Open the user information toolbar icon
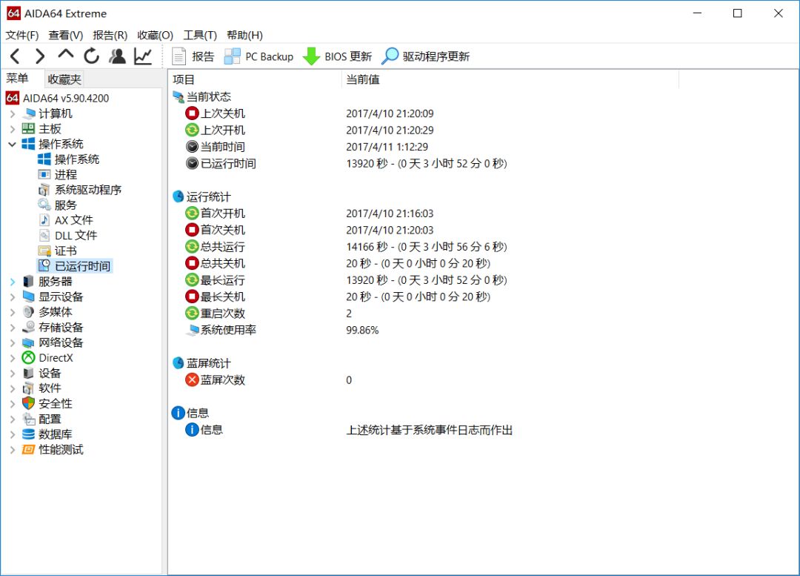The width and height of the screenshot is (800, 576). coord(116,56)
